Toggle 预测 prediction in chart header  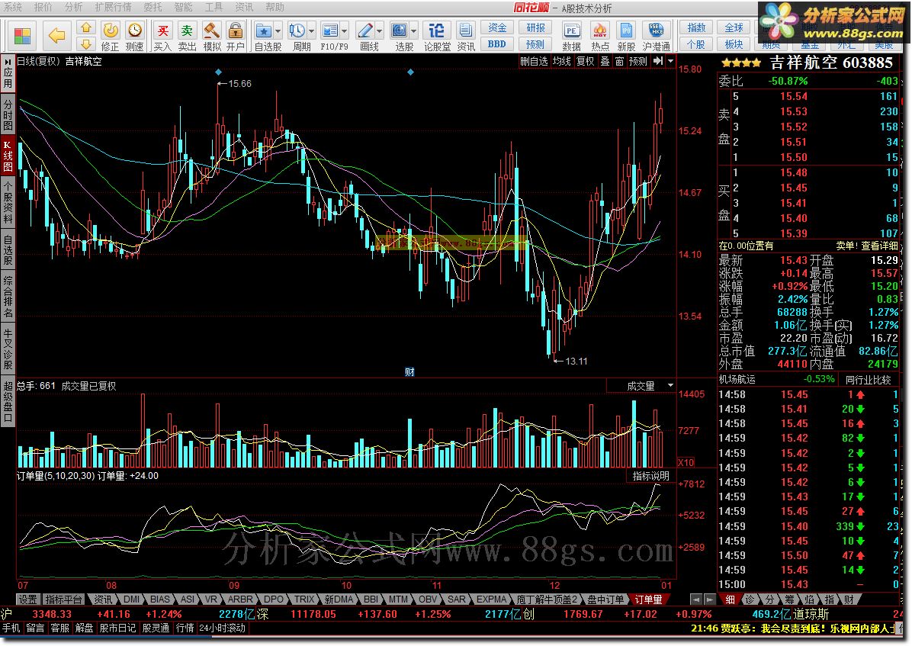[638, 61]
